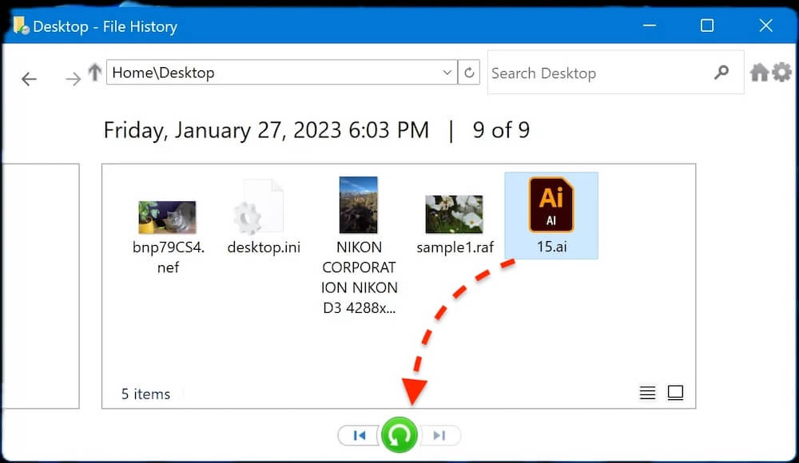The width and height of the screenshot is (799, 463).
Task: Select the desktop.ini file
Action: pyautogui.click(x=264, y=216)
